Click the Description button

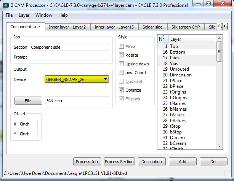point(151,162)
